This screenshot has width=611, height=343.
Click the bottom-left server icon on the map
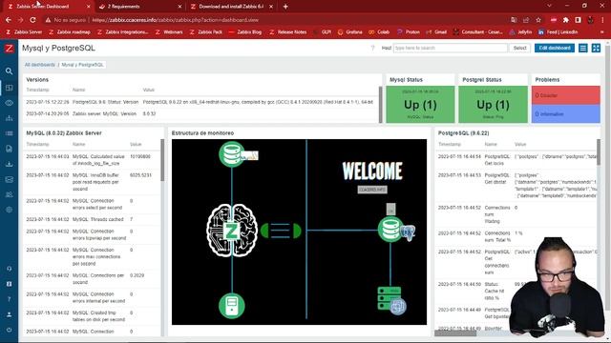pyautogui.click(x=232, y=306)
